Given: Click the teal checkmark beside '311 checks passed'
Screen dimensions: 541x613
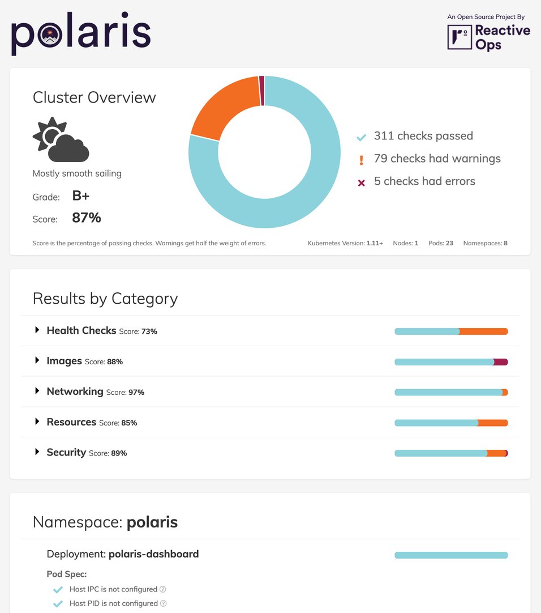Looking at the screenshot, I should pos(361,137).
